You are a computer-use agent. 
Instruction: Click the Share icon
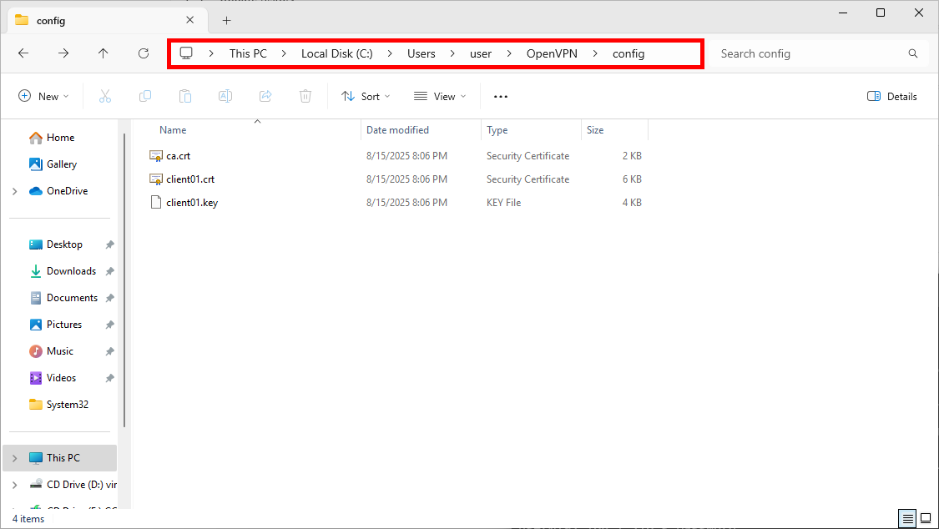[265, 96]
